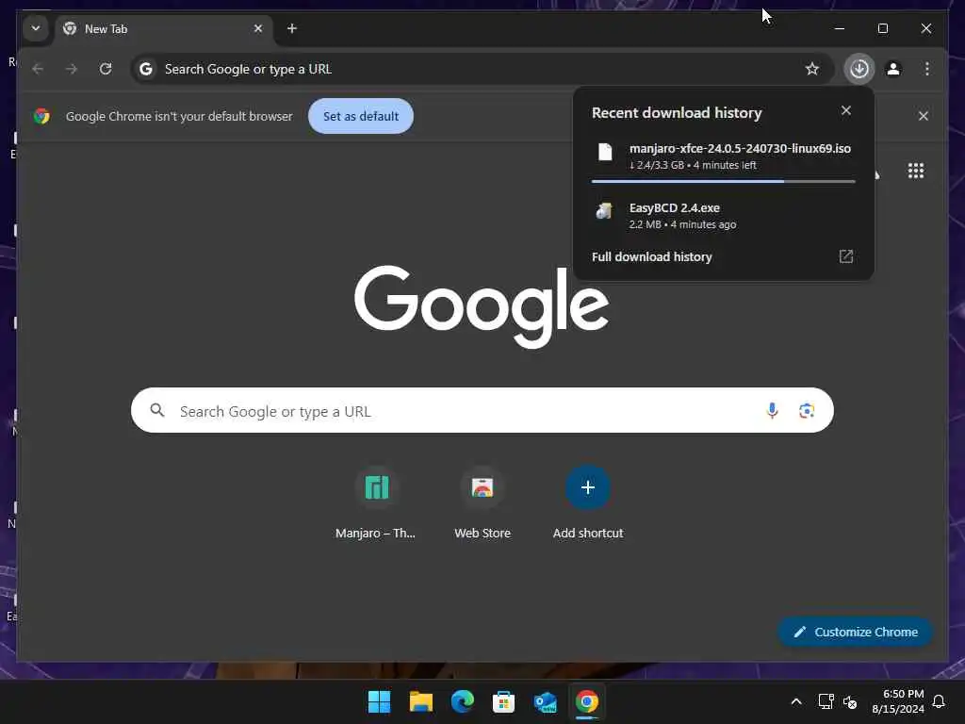Click the manjaro iso file icon
The image size is (965, 724).
tap(605, 152)
